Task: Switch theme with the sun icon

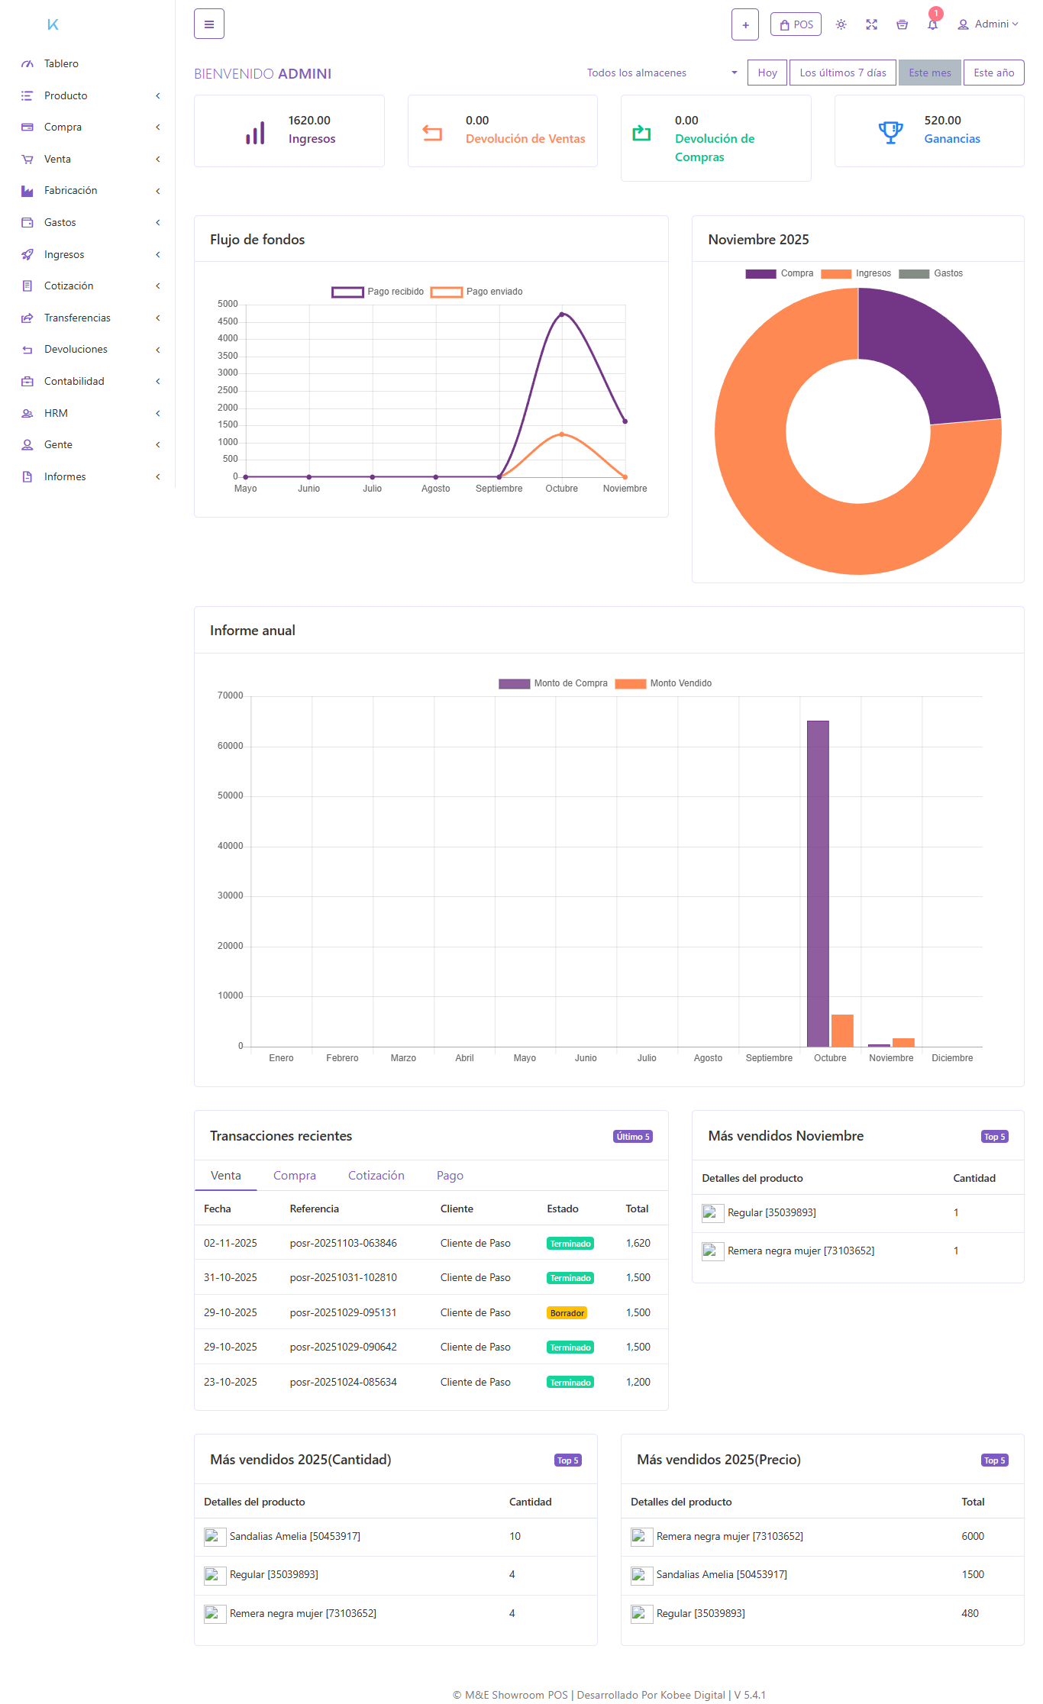Action: pos(841,24)
